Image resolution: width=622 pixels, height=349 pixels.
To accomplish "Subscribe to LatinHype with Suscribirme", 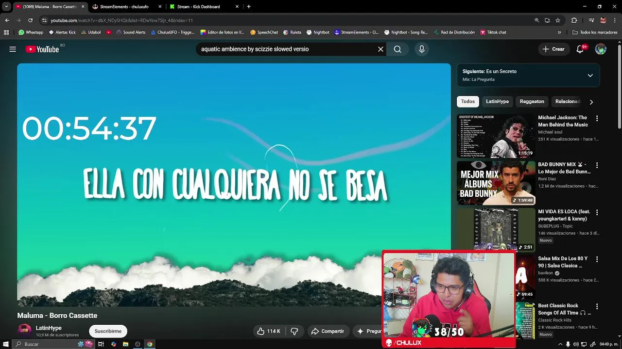I will point(108,331).
